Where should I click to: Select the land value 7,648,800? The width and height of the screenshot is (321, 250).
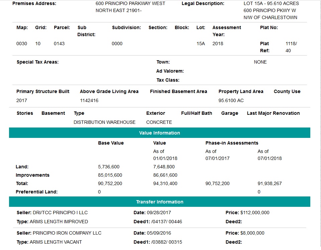point(164,167)
